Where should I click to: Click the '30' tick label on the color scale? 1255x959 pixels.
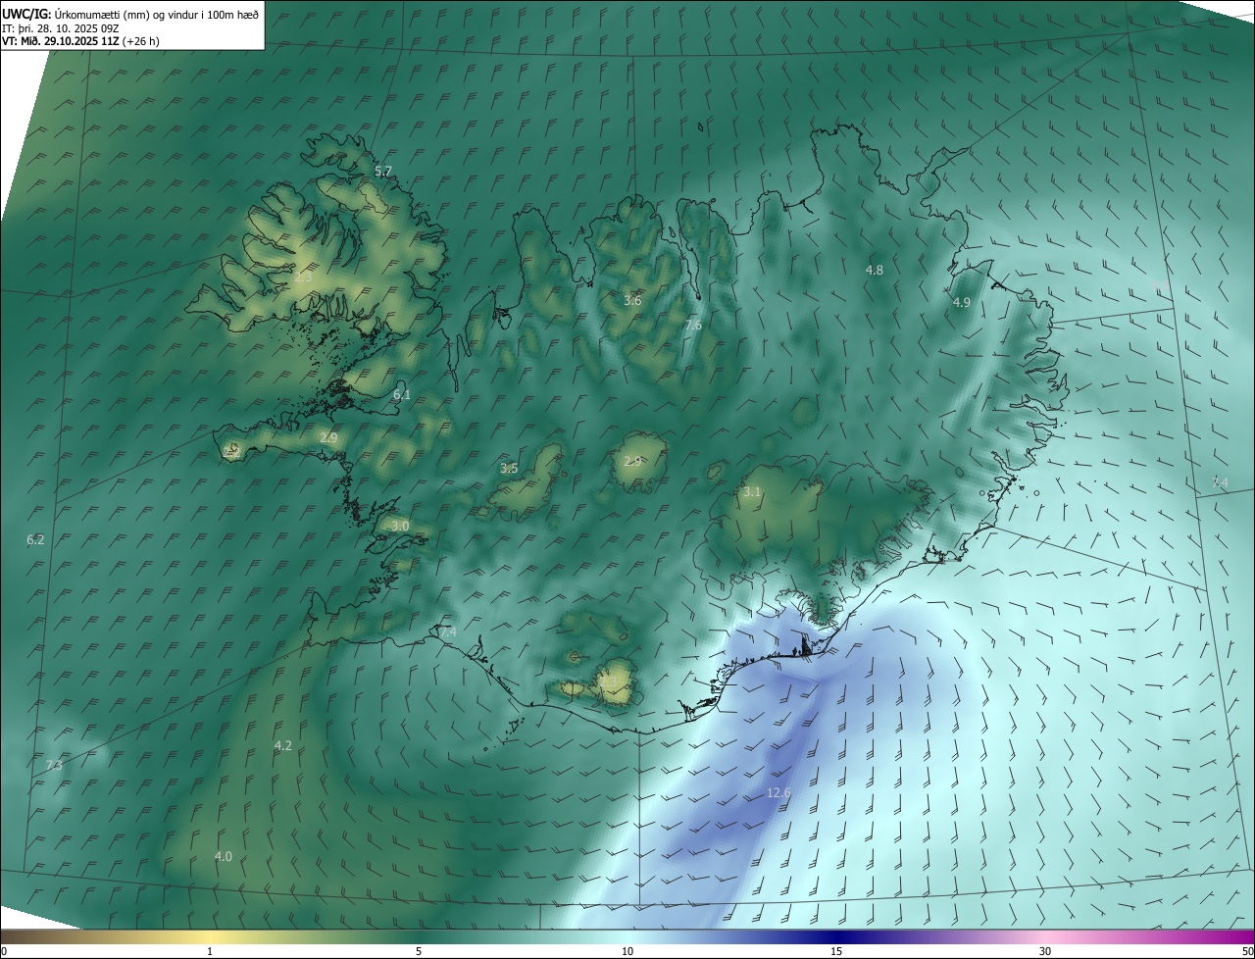point(1045,951)
